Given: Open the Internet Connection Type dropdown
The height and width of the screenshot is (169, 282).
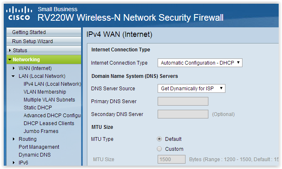Looking at the screenshot, I should tap(200, 63).
